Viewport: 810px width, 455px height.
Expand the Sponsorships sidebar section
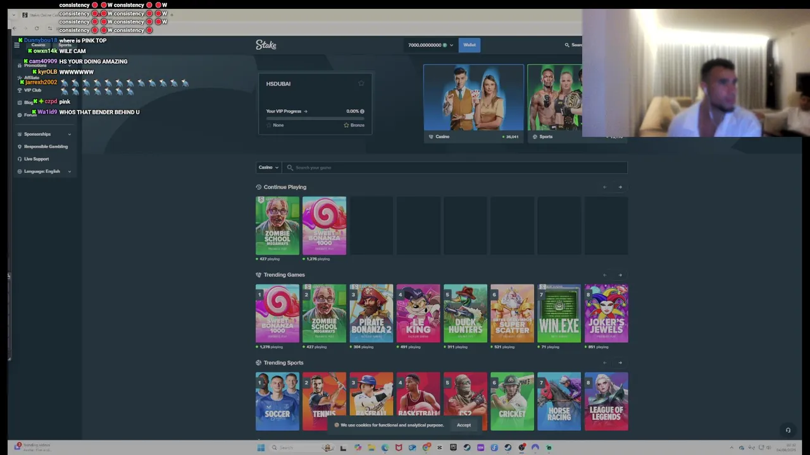point(44,134)
